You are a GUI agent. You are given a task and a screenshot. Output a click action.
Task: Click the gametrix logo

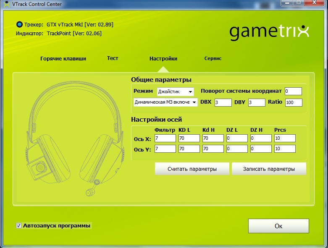point(269,33)
